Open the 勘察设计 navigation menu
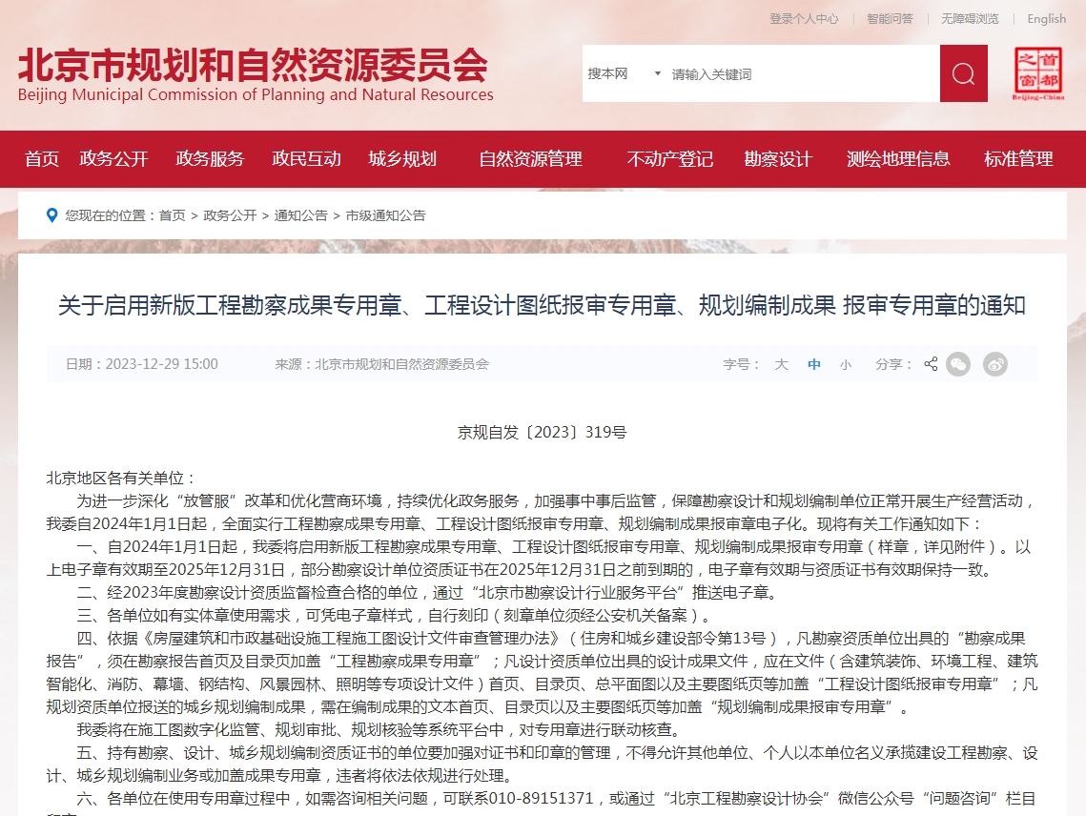 (776, 159)
